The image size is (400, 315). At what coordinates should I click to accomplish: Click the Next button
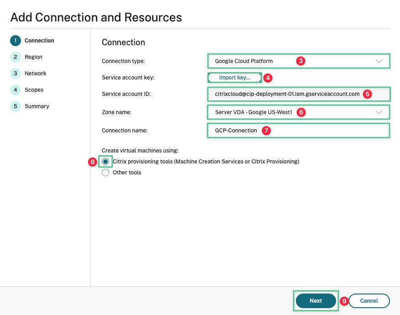(x=316, y=301)
